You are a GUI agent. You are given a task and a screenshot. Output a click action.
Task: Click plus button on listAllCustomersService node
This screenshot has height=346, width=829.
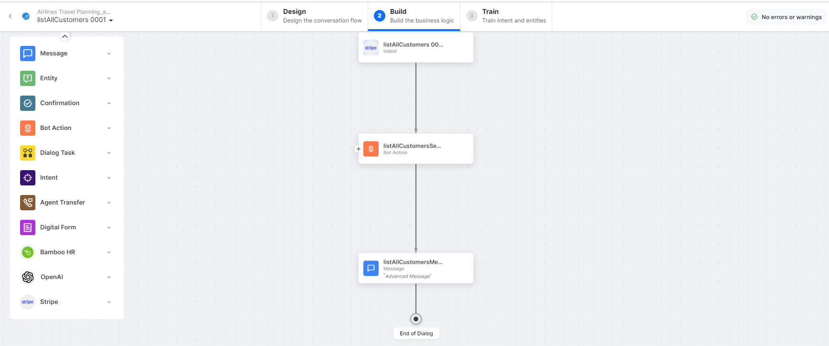pyautogui.click(x=358, y=149)
